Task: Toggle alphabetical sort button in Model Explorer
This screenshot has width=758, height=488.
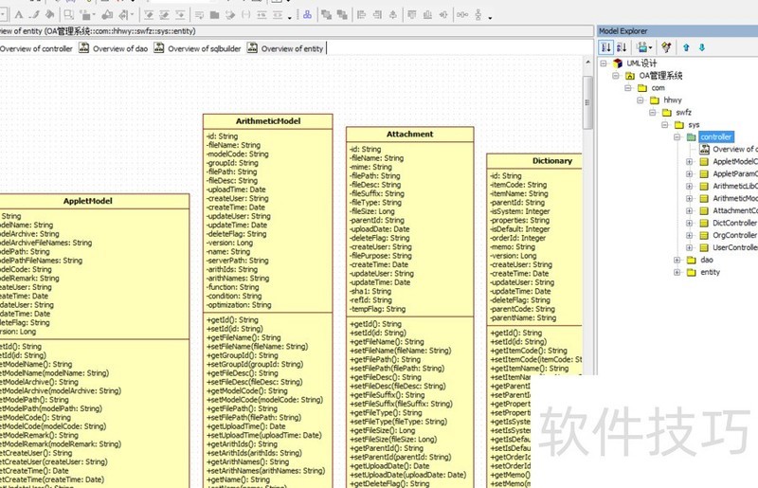Action: 622,47
